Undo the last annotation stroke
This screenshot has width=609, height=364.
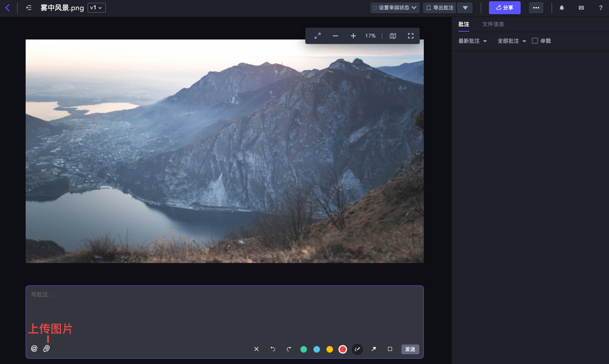(273, 349)
